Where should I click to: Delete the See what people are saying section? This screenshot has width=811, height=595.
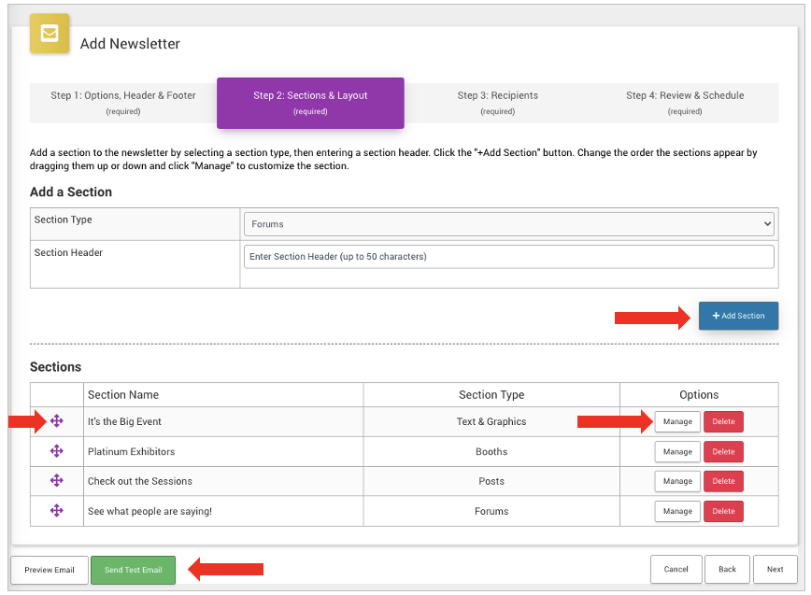723,511
